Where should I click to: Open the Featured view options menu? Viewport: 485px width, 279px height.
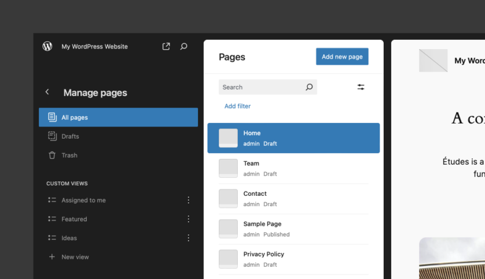coord(188,219)
